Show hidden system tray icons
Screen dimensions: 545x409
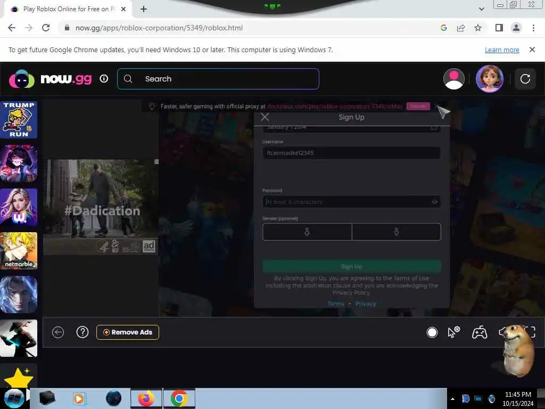point(452,398)
